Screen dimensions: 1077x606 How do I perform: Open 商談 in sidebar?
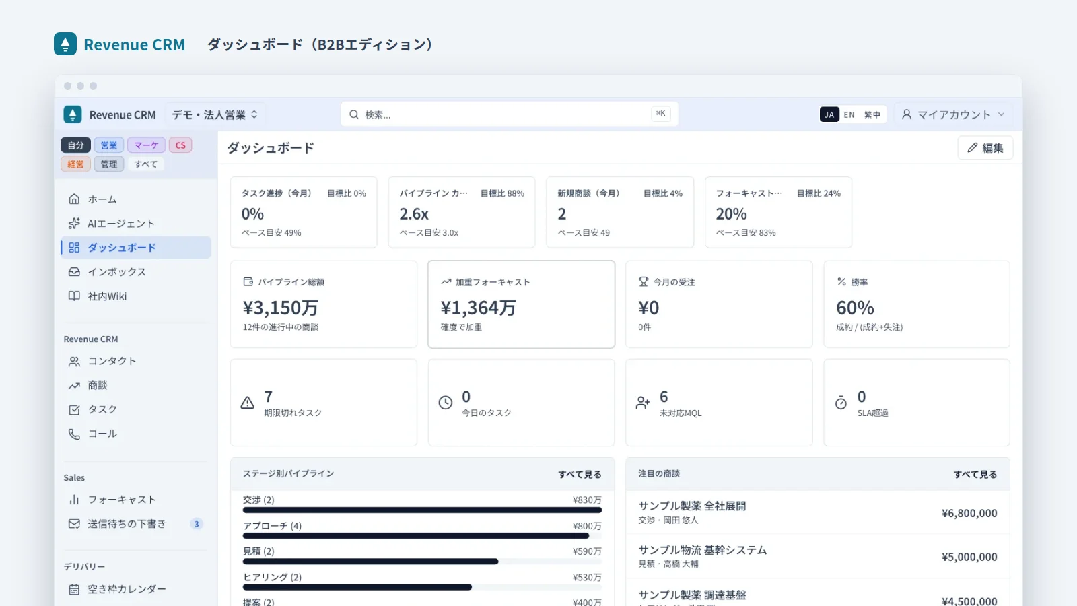136,386
